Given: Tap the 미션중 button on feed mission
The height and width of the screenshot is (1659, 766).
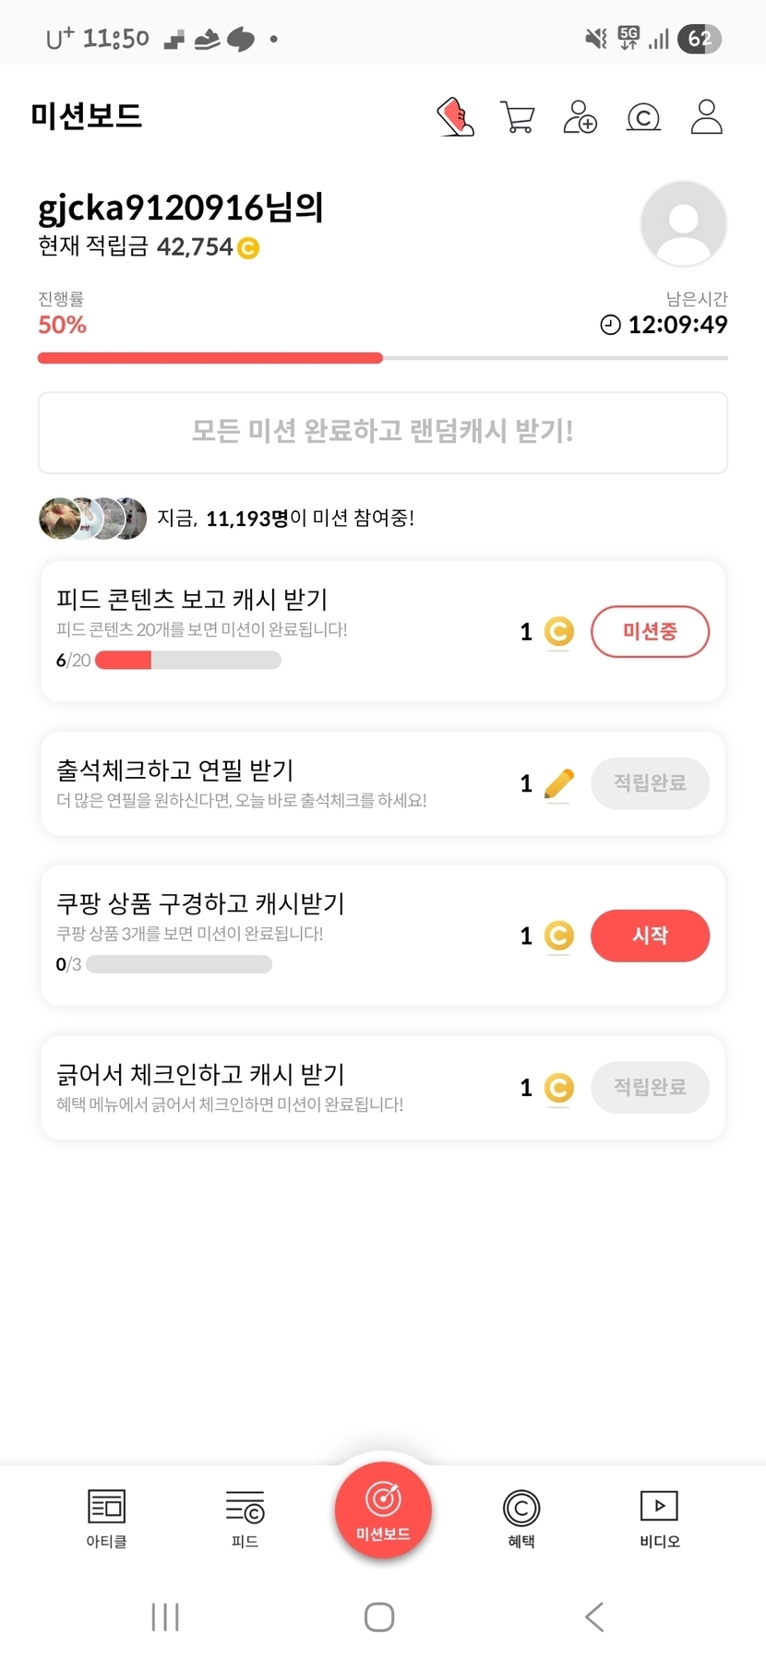Looking at the screenshot, I should [x=650, y=631].
